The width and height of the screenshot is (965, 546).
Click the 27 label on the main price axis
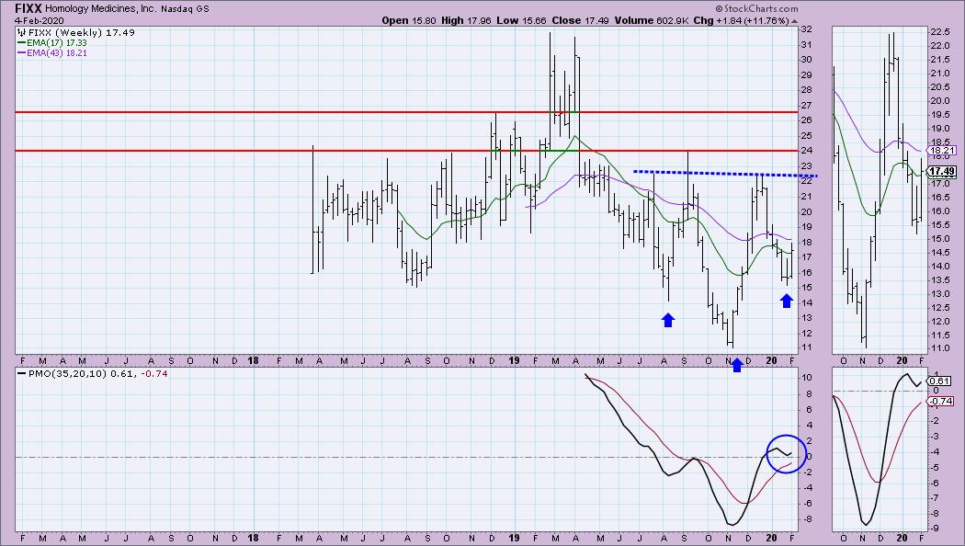click(806, 106)
